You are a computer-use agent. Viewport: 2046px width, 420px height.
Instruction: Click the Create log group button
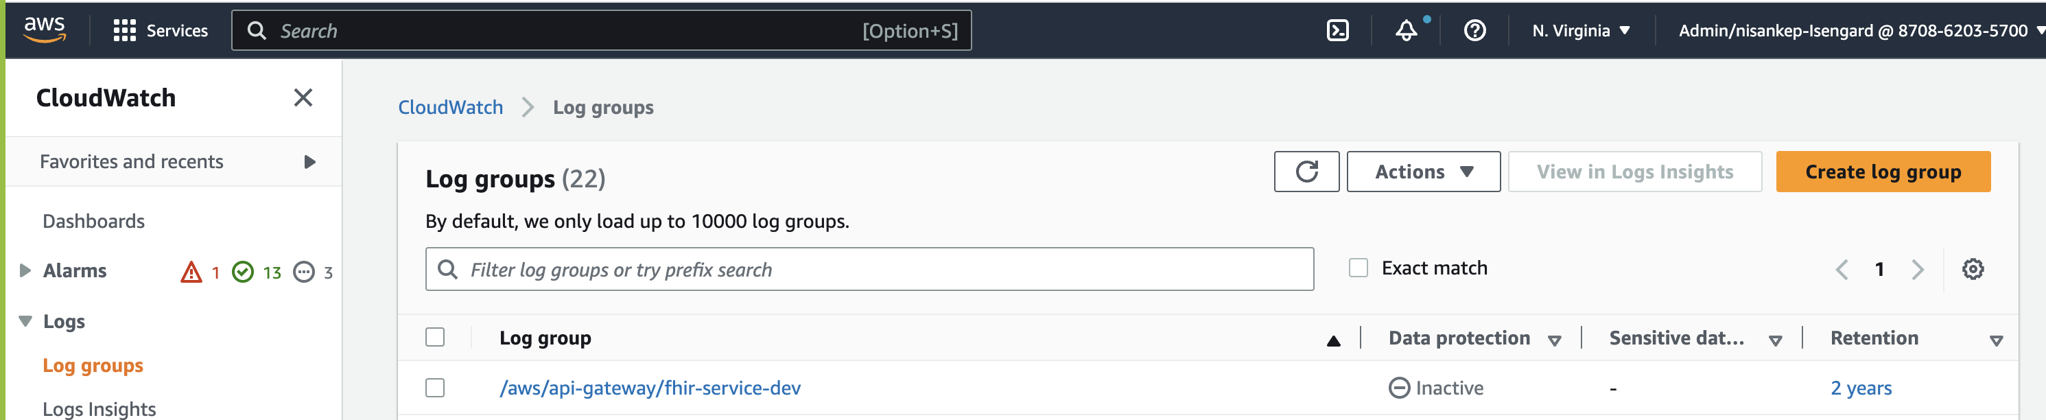[x=1883, y=172]
